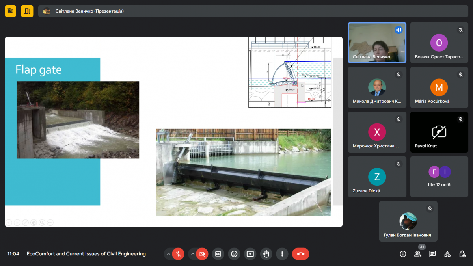Open the 'Ще 12 осіб' participants tile

click(439, 177)
